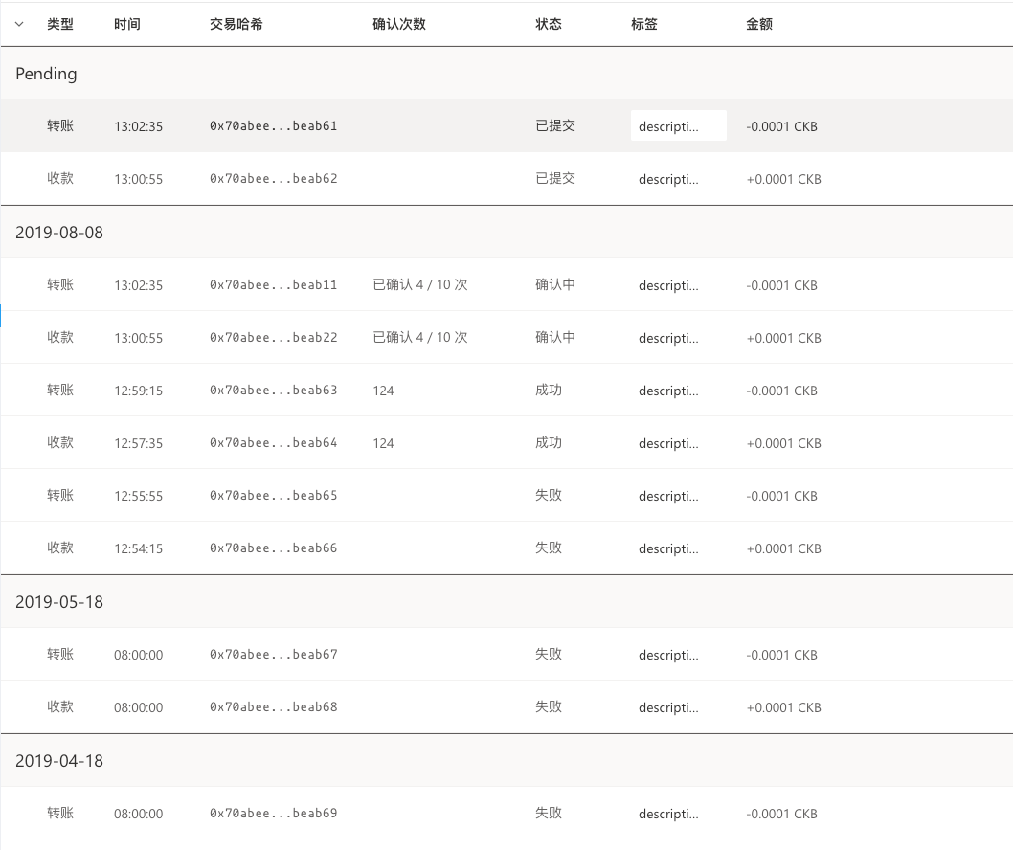Click 失败 status of transaction beab67
Image resolution: width=1013 pixels, height=850 pixels.
click(549, 655)
